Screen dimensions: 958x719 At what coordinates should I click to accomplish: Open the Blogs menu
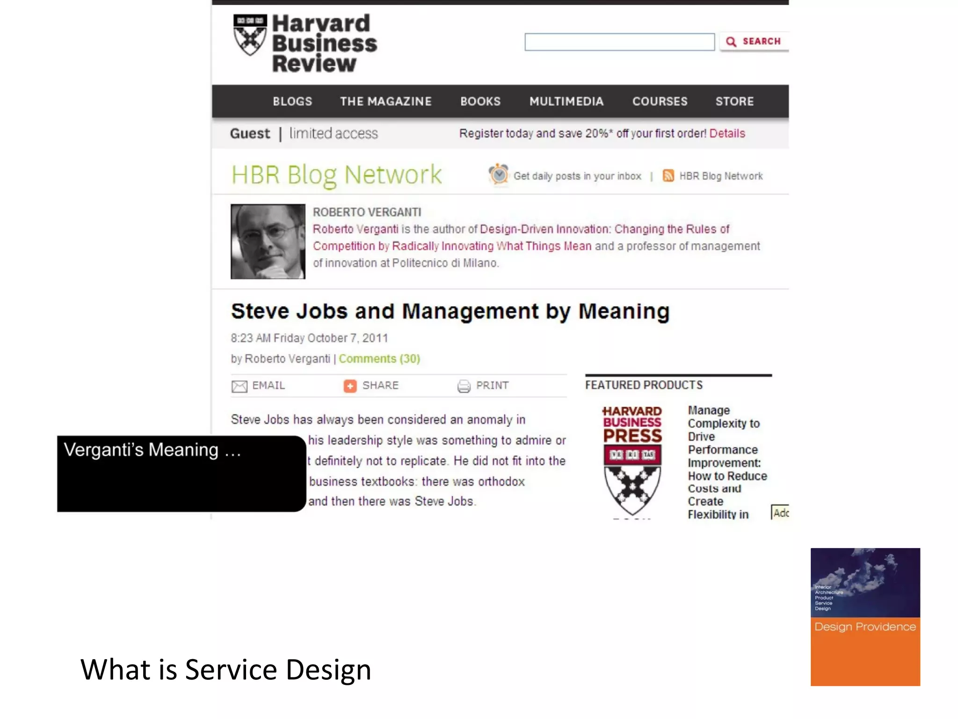click(x=292, y=102)
